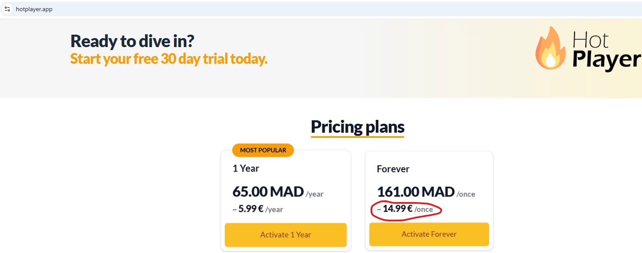Click the 5.99 € yearly price
Image resolution: width=642 pixels, height=253 pixels.
251,209
